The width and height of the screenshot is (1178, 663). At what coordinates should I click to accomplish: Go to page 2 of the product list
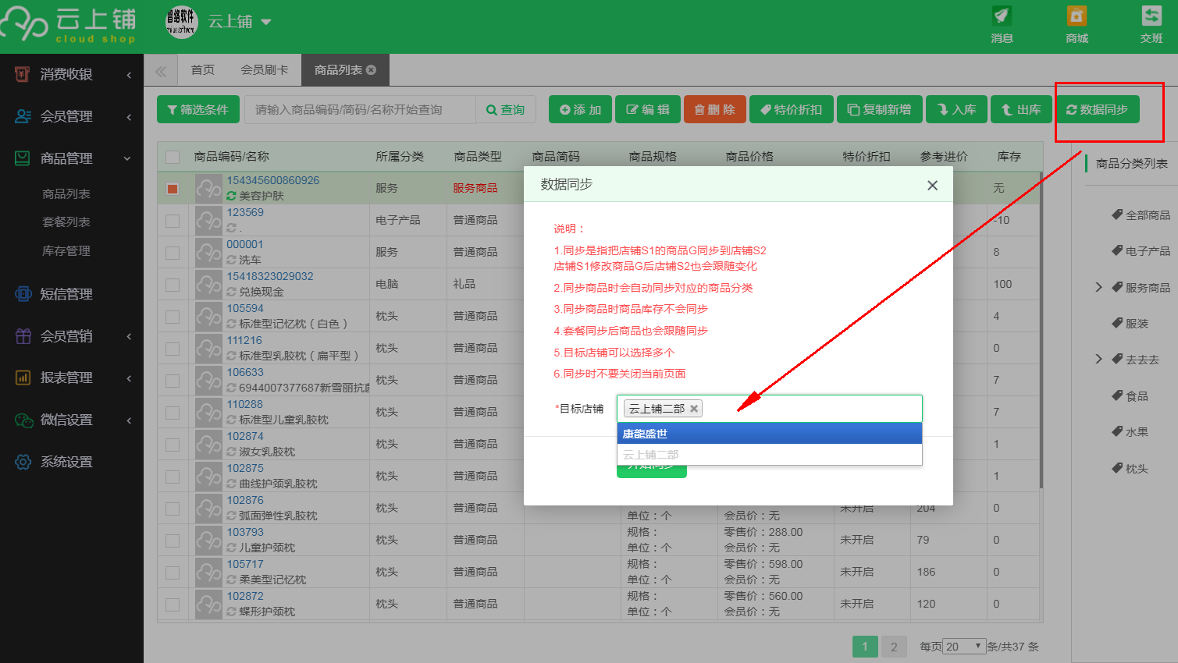tap(894, 647)
